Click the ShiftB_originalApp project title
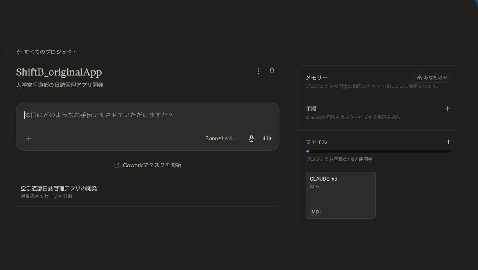This screenshot has width=478, height=270. (59, 72)
